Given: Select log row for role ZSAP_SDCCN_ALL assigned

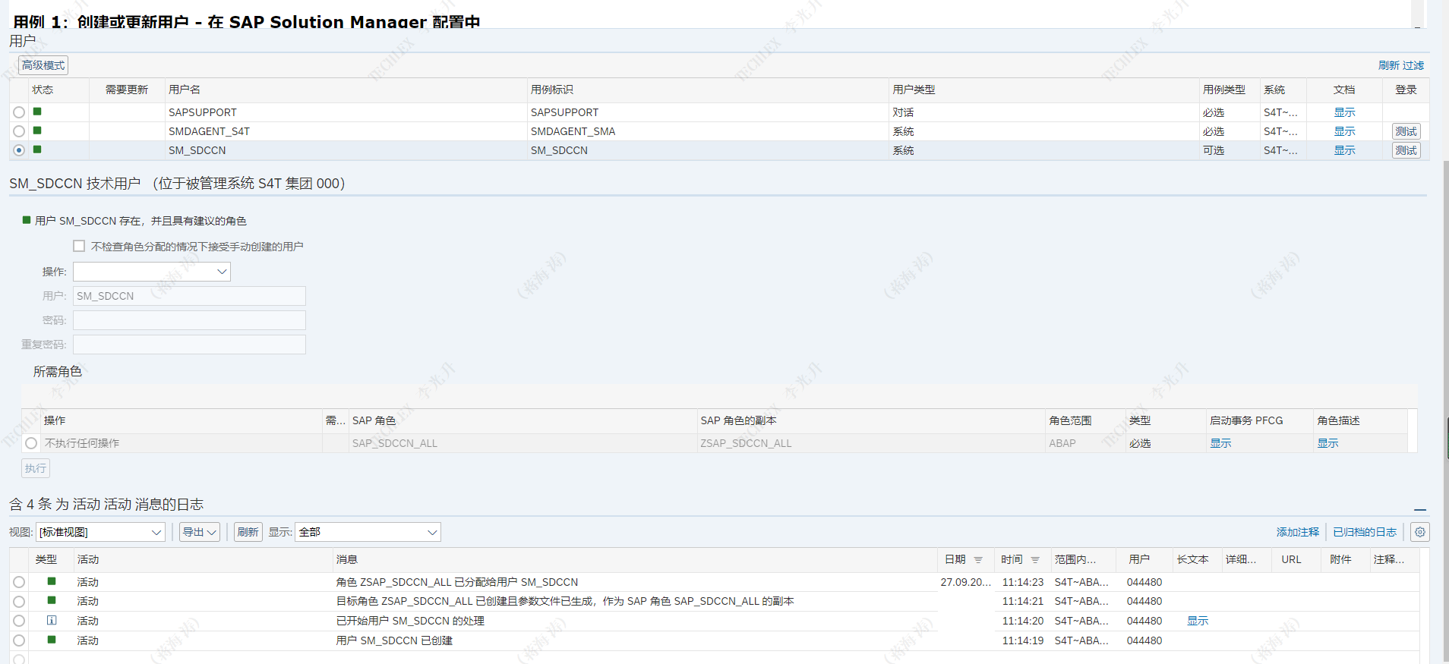Looking at the screenshot, I should (19, 582).
